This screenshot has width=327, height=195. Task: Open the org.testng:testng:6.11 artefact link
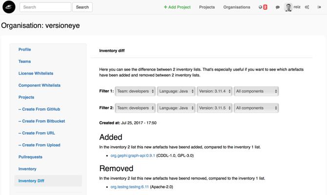(129, 187)
